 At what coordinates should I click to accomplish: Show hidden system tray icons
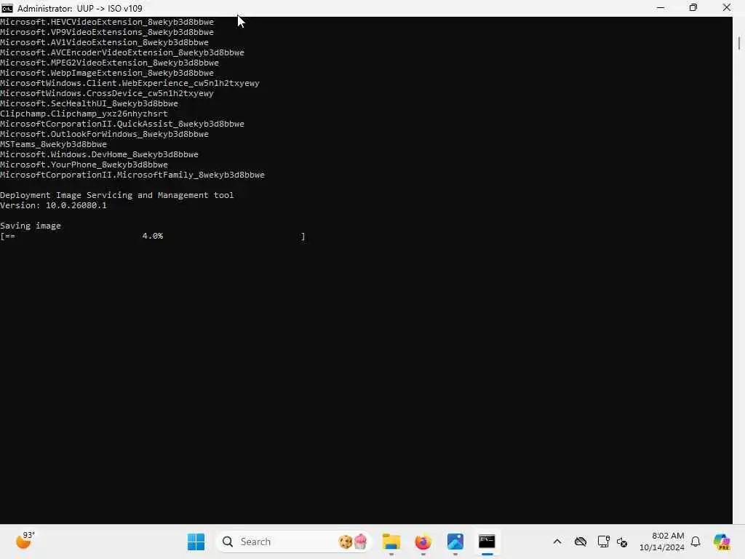(x=557, y=542)
